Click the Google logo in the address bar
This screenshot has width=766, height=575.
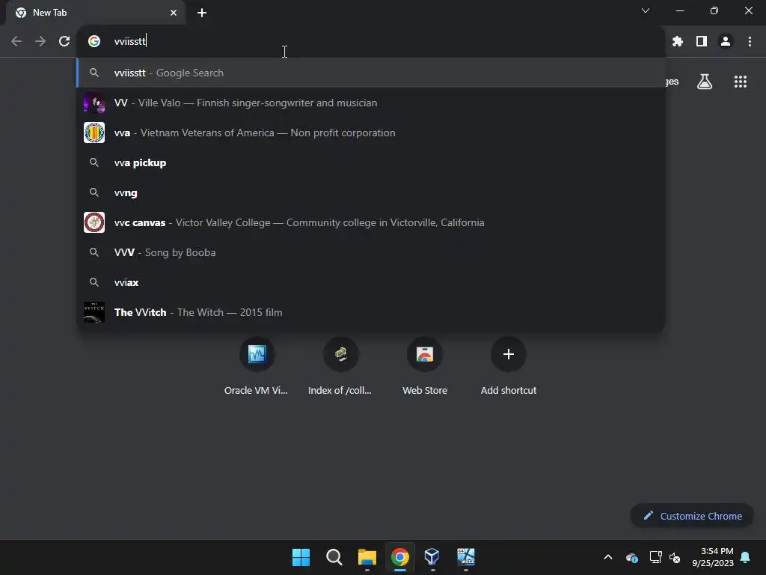[x=94, y=41]
